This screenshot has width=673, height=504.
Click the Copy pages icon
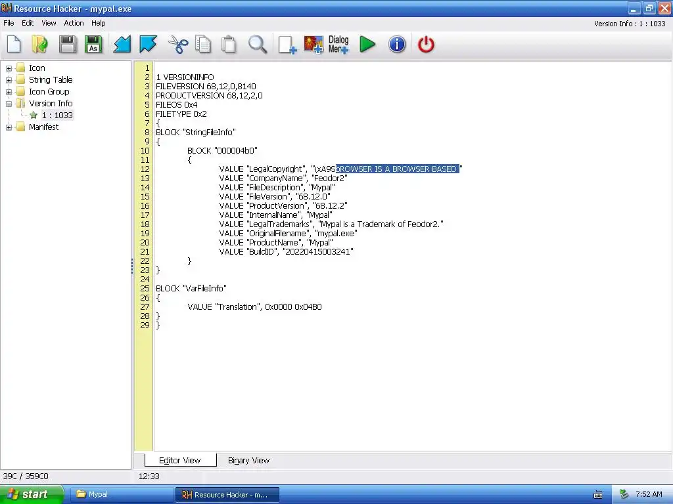coord(203,44)
